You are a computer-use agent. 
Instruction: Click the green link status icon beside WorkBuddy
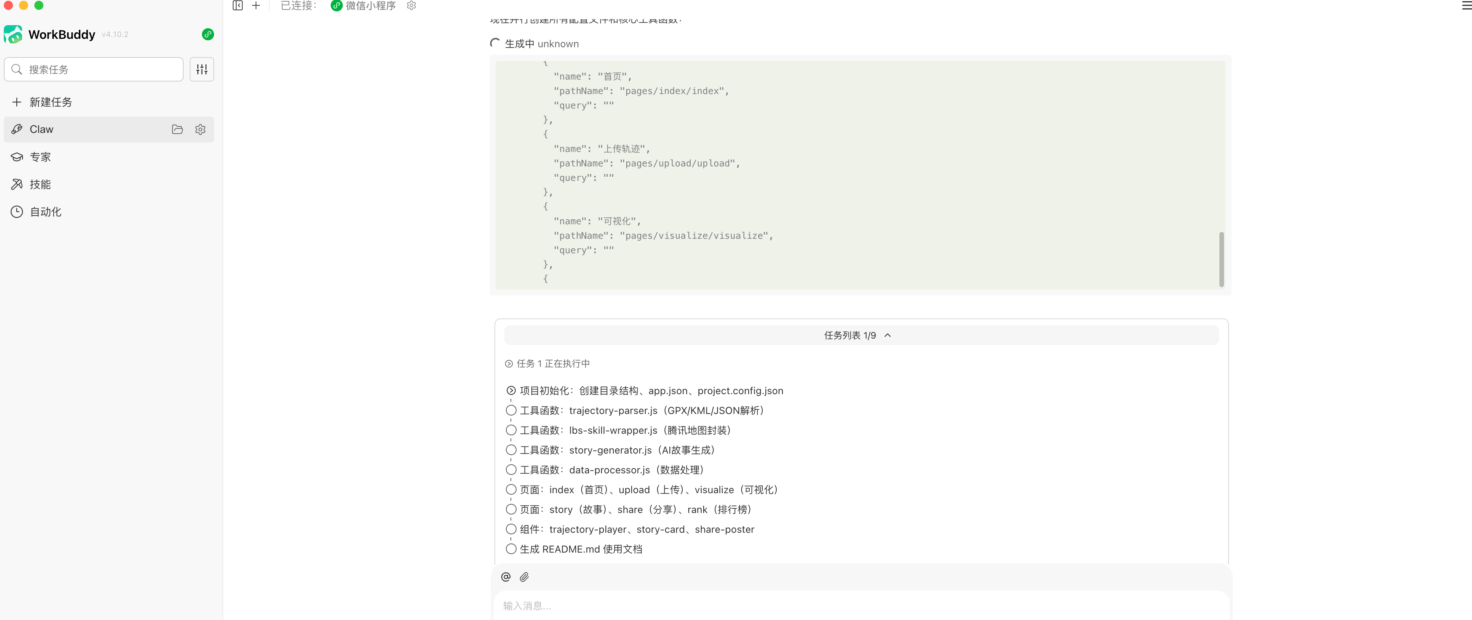click(208, 34)
